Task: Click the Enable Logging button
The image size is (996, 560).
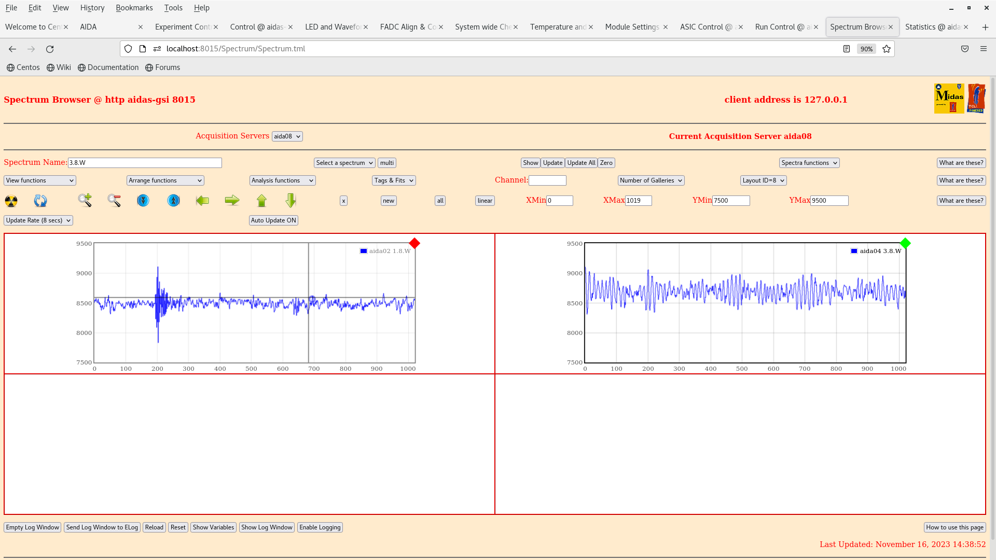Action: [320, 527]
